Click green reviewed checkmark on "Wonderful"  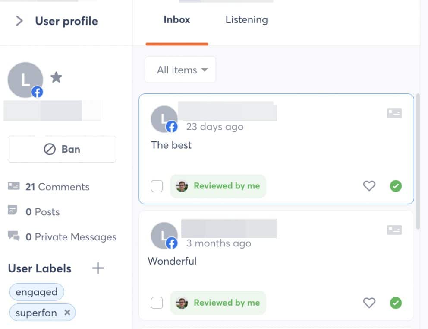click(396, 303)
